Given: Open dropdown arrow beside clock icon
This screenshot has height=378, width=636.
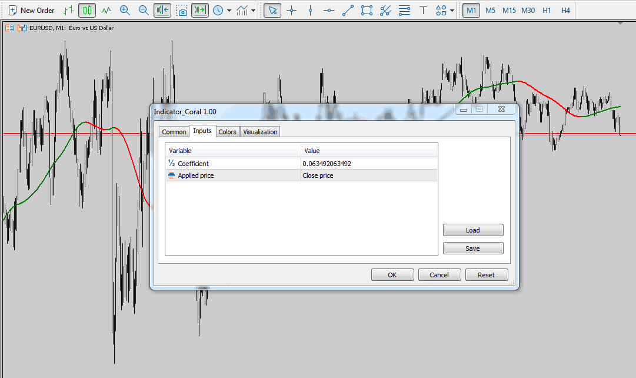Looking at the screenshot, I should pos(229,11).
